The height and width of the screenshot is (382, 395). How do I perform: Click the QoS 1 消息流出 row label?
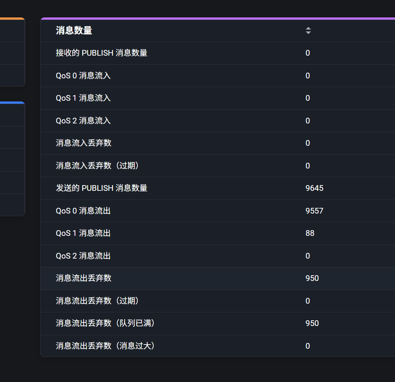point(83,233)
